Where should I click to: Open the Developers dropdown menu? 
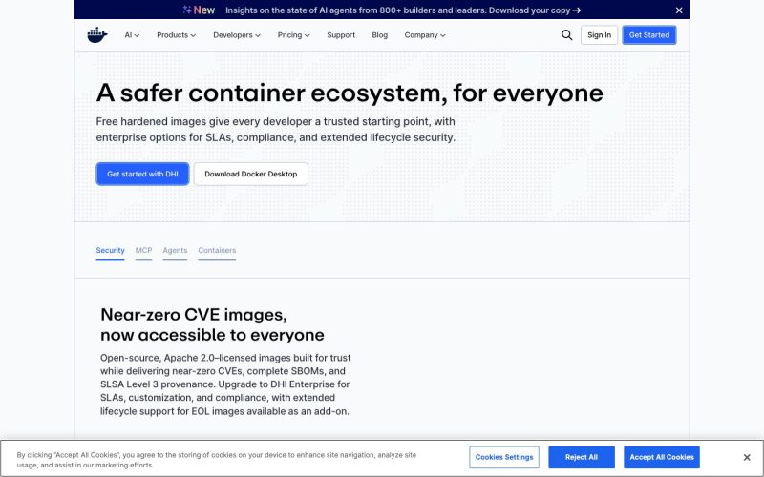[237, 35]
